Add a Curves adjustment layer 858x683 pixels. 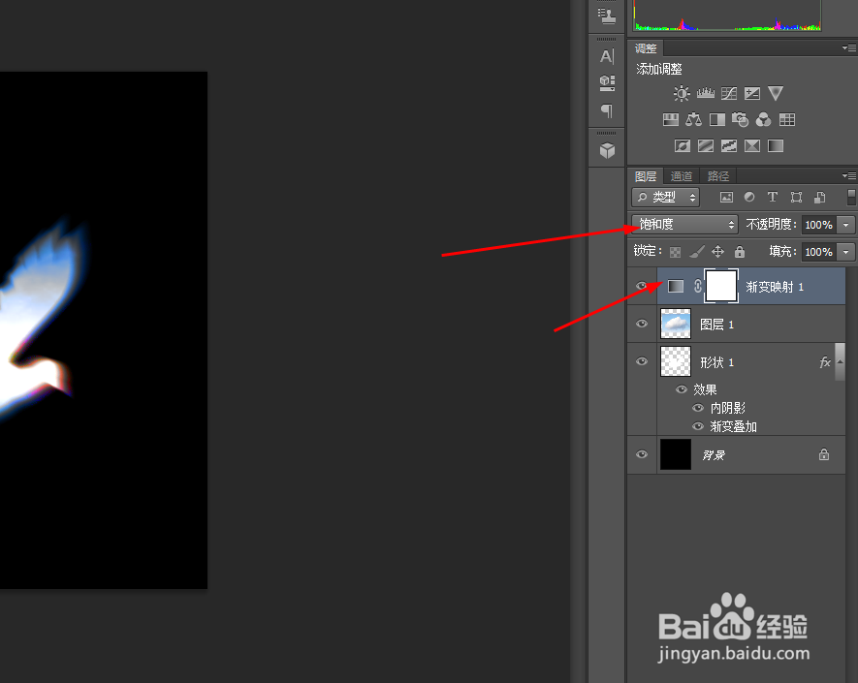729,94
